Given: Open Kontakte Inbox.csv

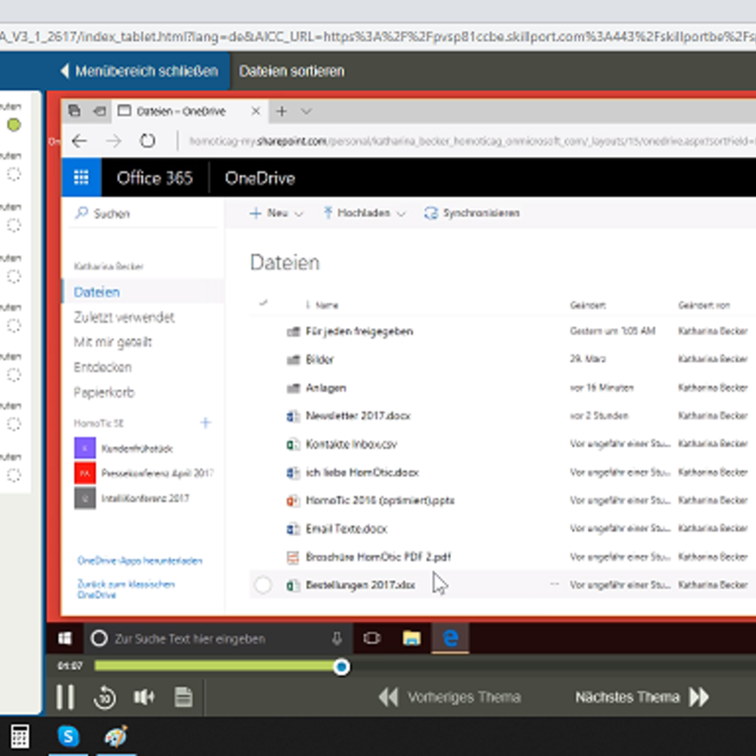Looking at the screenshot, I should (351, 444).
